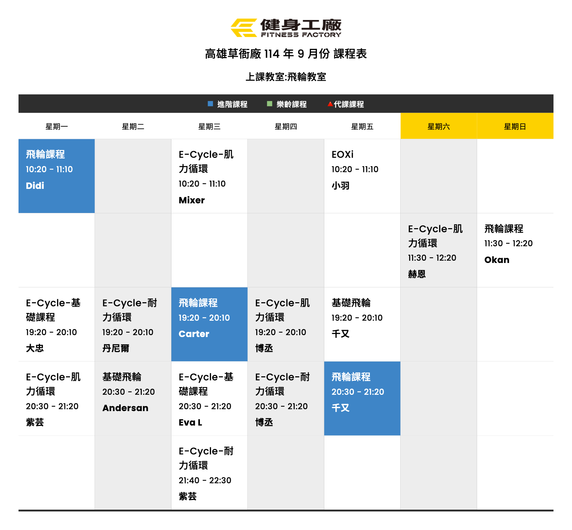Image resolution: width=572 pixels, height=530 pixels.
Task: Click the 進階課程 legend label
Action: tap(232, 104)
